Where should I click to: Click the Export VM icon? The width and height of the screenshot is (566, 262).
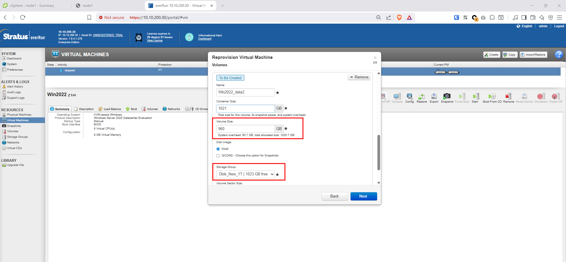(x=434, y=96)
